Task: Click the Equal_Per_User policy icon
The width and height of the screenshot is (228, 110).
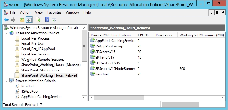Action: click(17, 44)
